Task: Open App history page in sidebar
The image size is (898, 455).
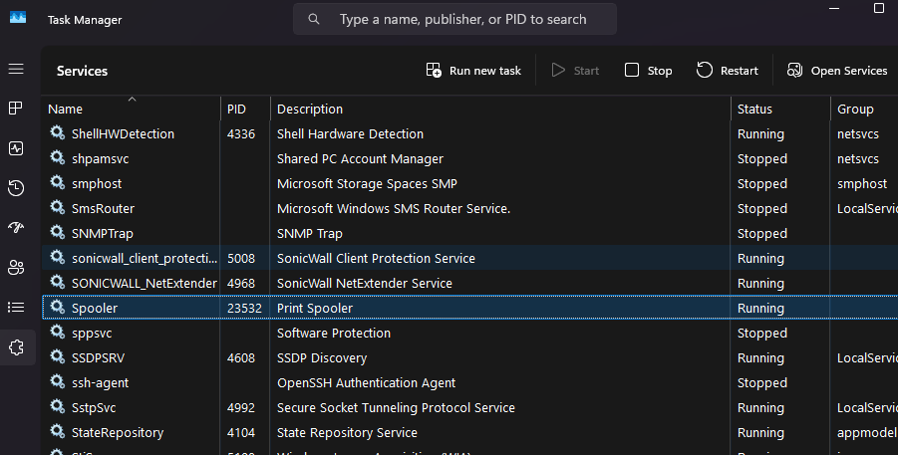Action: coord(16,188)
